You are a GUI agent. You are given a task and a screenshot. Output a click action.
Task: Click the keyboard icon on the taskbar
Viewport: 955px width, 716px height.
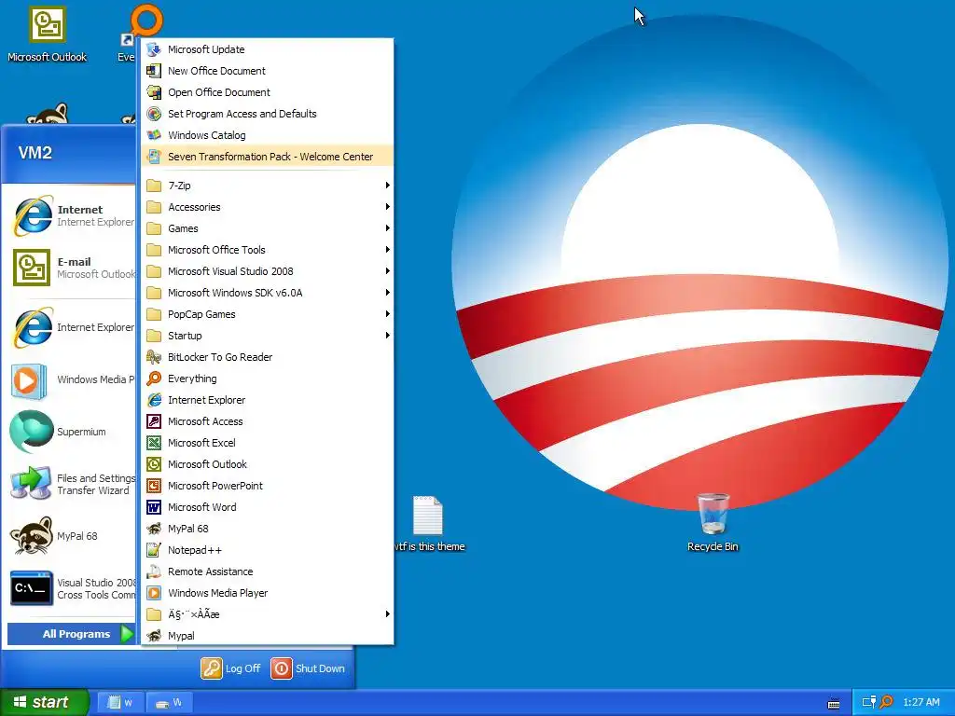(834, 704)
